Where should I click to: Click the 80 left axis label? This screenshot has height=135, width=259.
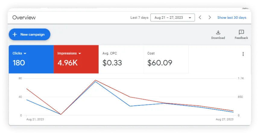(x=20, y=78)
